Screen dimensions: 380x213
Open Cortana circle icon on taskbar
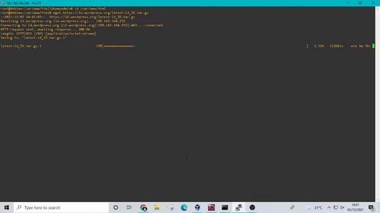point(116,208)
